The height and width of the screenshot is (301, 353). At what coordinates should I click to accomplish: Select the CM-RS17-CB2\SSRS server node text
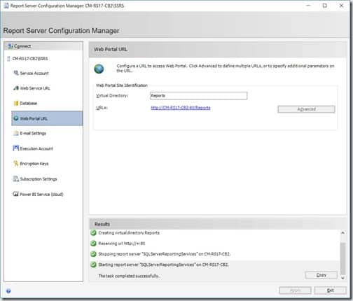30,59
